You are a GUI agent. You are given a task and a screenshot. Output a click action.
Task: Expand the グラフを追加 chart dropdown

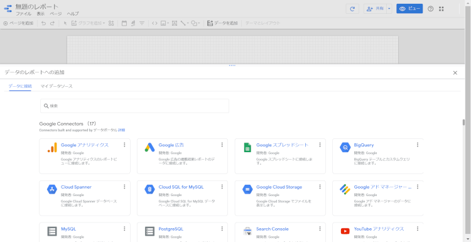[104, 23]
